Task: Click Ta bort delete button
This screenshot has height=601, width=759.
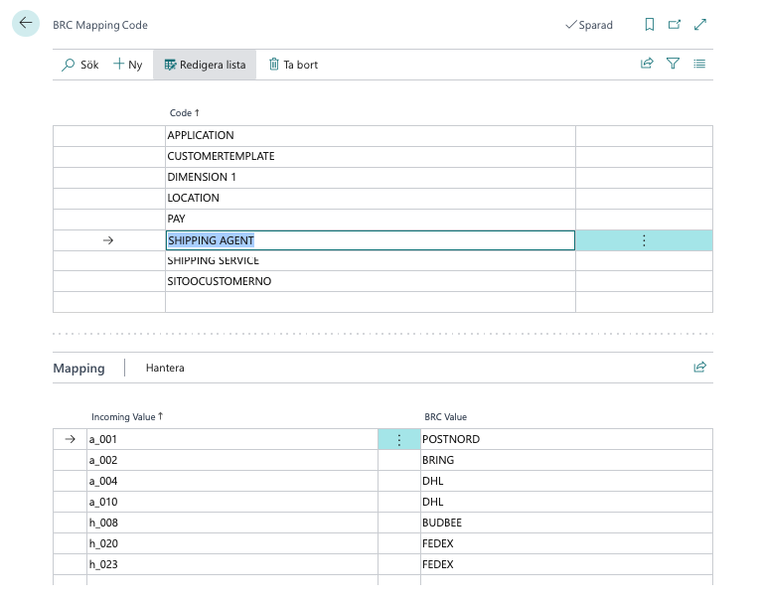Action: tap(293, 65)
